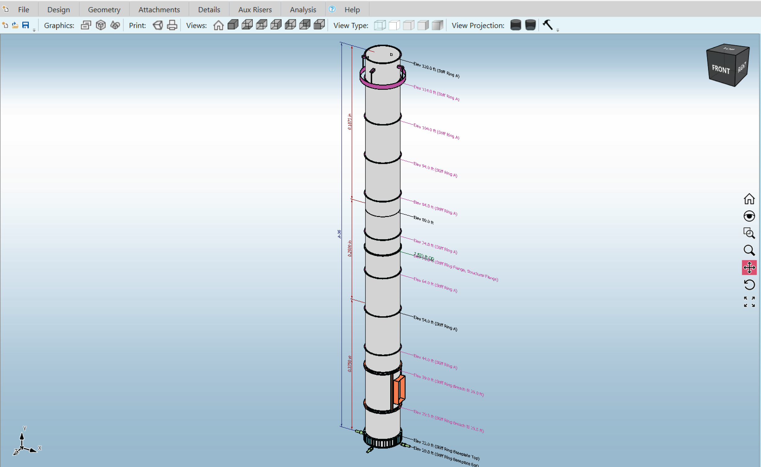The width and height of the screenshot is (761, 467).
Task: Expand overflow arrow next to hammer icon
Action: (x=558, y=30)
